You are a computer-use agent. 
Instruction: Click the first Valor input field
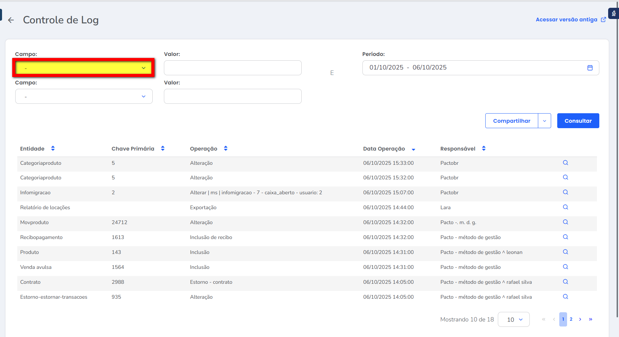click(x=232, y=68)
